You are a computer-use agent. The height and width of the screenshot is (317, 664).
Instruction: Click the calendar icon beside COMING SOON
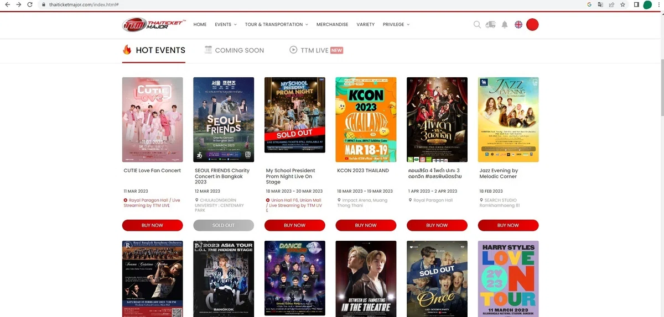[x=209, y=50]
